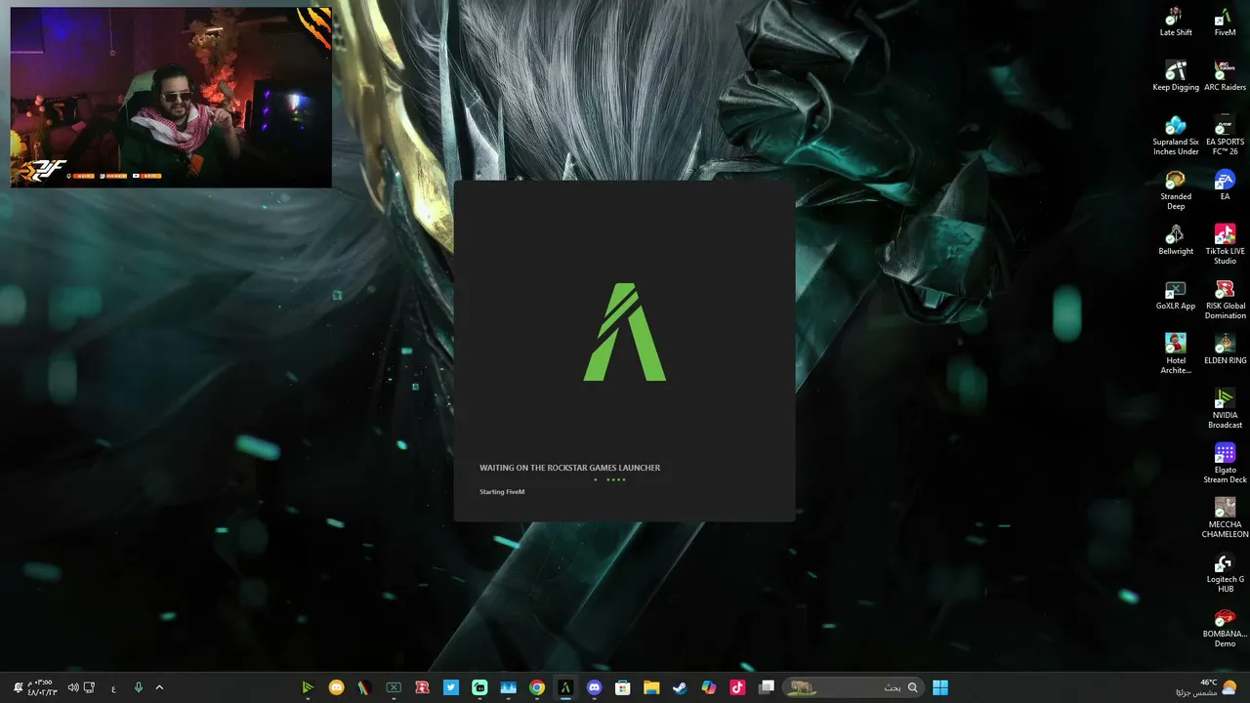This screenshot has height=703, width=1250.
Task: Click the BOMBANA Demo desktop icon
Action: [x=1225, y=628]
